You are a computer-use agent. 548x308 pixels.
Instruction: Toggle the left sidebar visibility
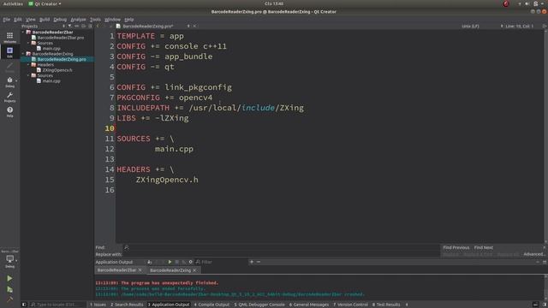pos(24,305)
